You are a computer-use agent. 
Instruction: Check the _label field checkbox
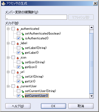pos(13,43)
